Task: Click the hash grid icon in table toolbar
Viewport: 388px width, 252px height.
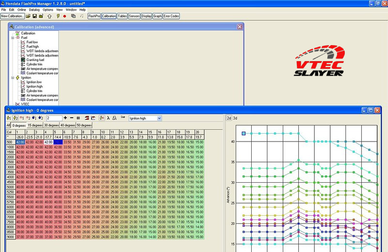Action: tap(78, 118)
